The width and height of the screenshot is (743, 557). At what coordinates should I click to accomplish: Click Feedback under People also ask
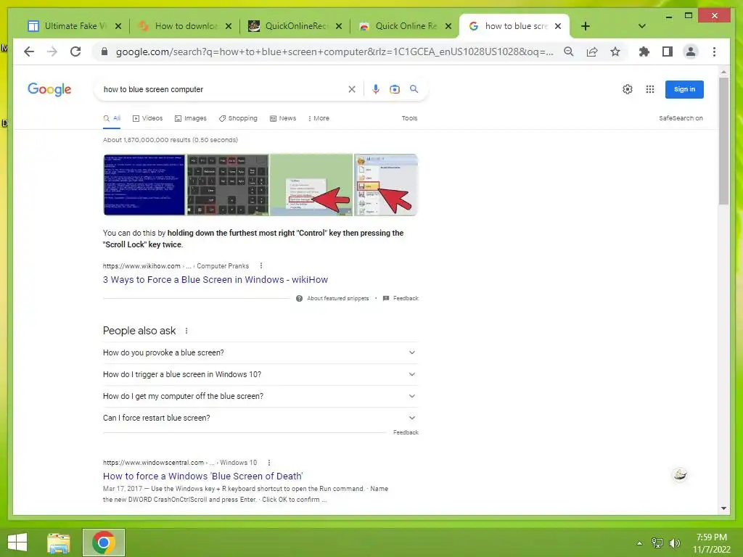pyautogui.click(x=406, y=432)
